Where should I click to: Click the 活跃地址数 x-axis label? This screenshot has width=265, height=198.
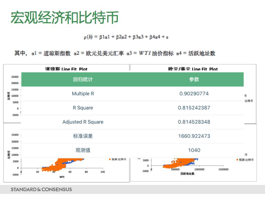[187, 174]
